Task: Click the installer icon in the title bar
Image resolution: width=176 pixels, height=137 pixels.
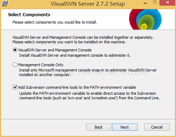Action: click(x=5, y=4)
